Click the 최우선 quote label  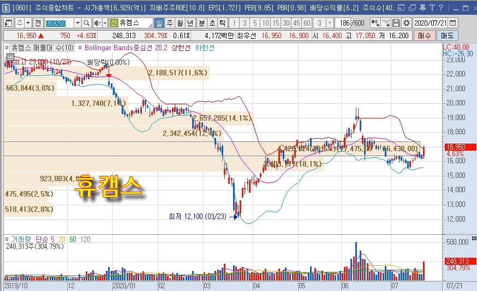246,35
